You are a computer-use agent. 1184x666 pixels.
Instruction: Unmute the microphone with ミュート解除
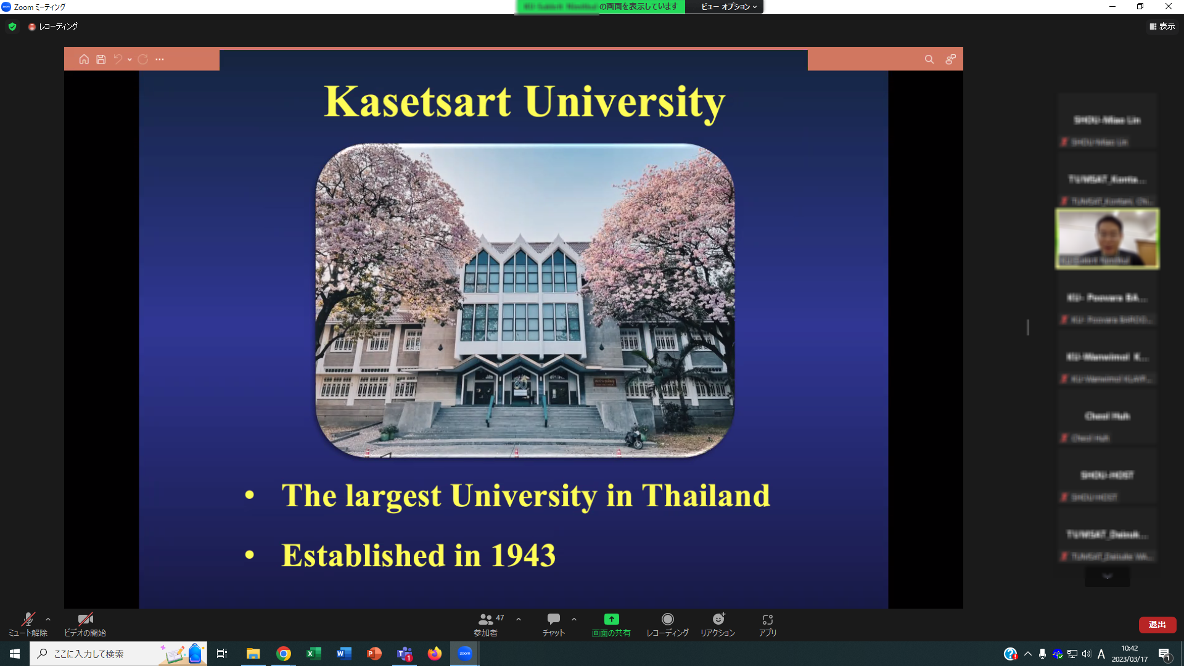(x=28, y=625)
